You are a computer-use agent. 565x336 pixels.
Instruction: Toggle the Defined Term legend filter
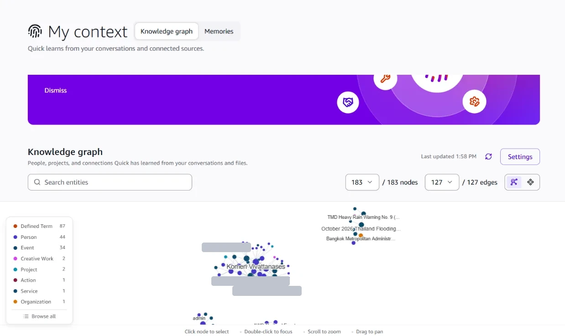[x=39, y=226]
